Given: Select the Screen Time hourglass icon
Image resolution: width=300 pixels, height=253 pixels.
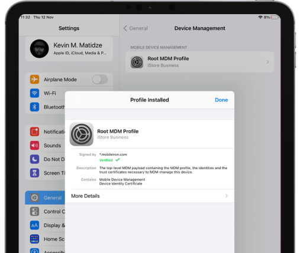Looking at the screenshot, I should [34, 173].
